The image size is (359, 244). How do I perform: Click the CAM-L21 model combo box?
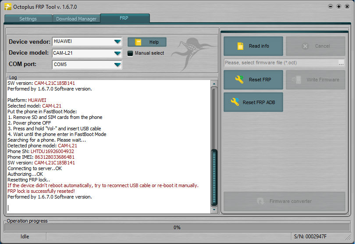tap(87, 53)
